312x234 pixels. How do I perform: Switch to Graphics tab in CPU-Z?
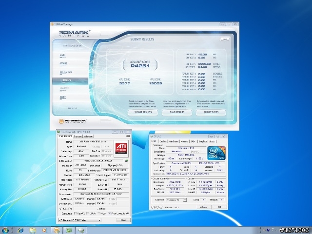[203, 141]
